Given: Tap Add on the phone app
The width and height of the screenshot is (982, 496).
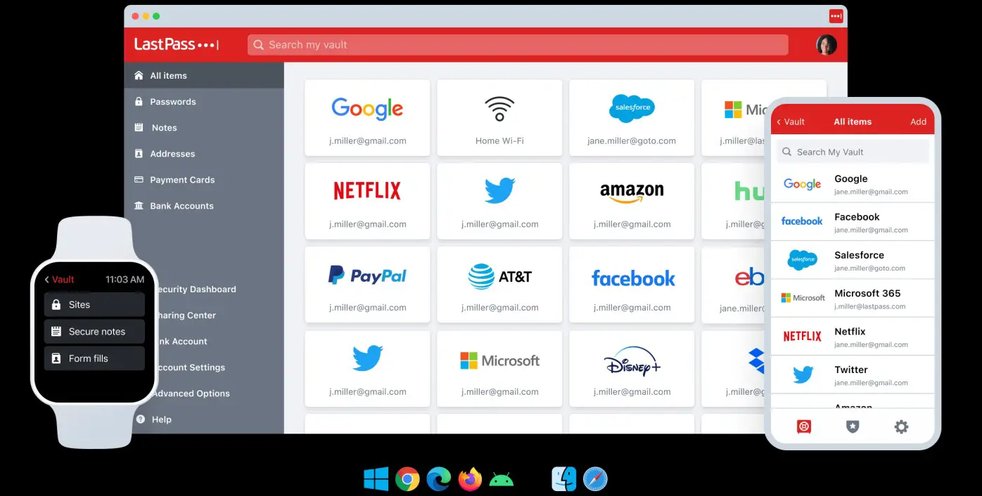Looking at the screenshot, I should [918, 122].
